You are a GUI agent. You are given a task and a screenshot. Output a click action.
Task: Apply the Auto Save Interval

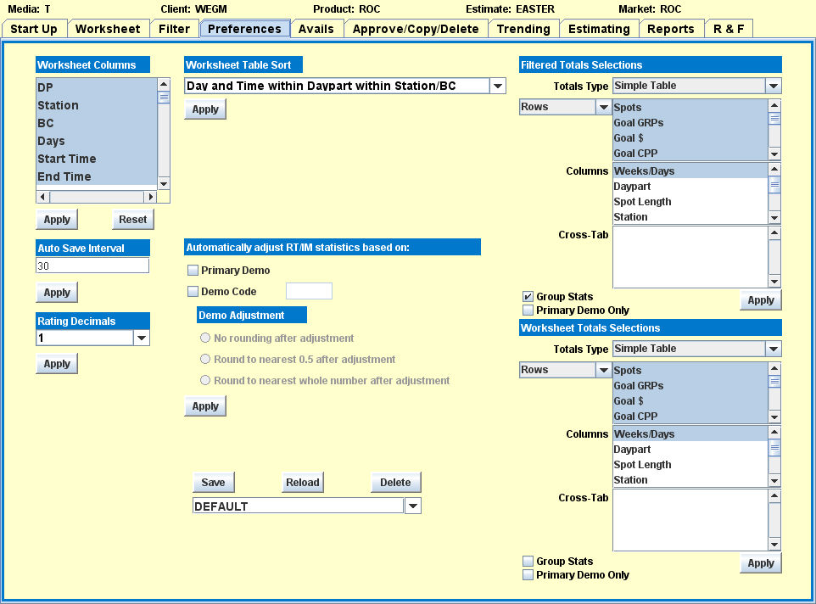pyautogui.click(x=57, y=293)
